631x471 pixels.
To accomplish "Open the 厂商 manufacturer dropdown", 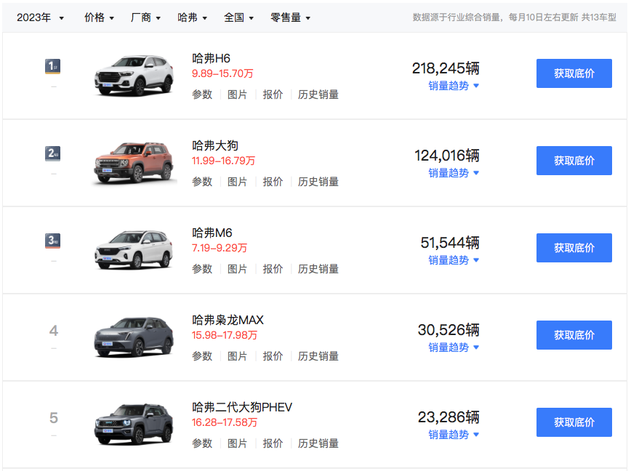I will 145,17.
